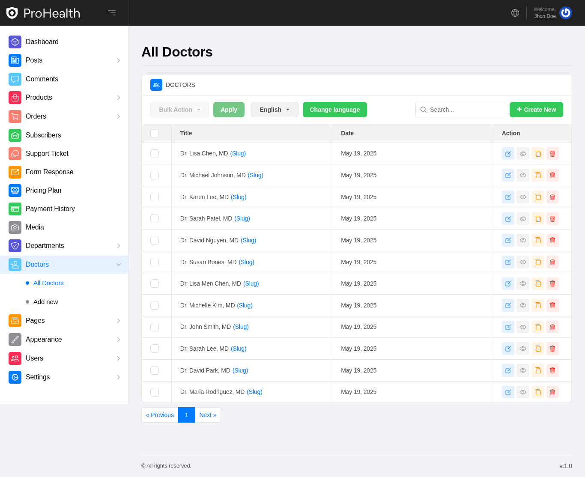
Task: Open the English language dropdown
Action: point(275,110)
